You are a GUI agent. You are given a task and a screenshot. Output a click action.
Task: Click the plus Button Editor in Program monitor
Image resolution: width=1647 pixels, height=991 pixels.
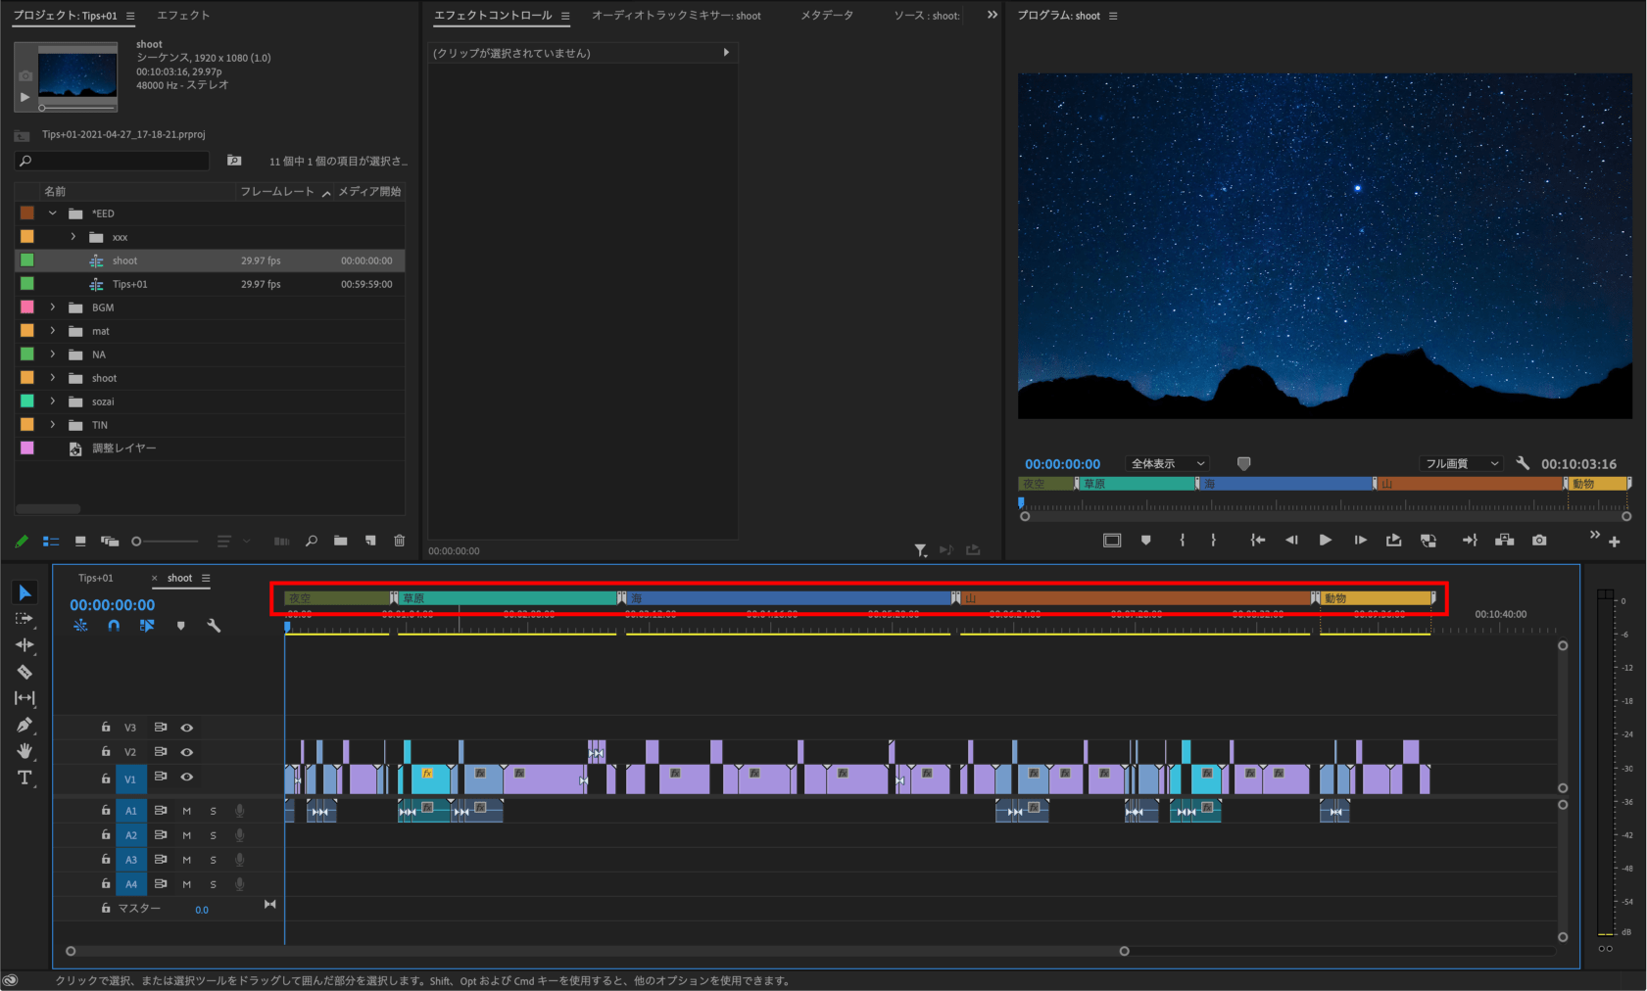1615,542
